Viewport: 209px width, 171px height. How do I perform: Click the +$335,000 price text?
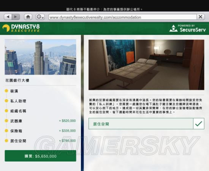[x=67, y=131]
